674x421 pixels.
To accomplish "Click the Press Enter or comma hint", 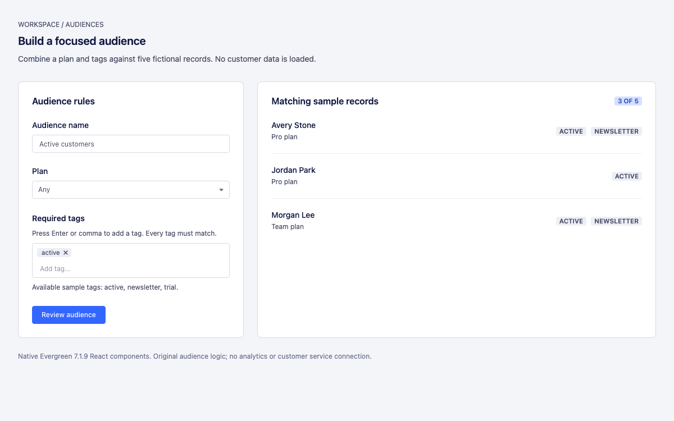I will 124,233.
